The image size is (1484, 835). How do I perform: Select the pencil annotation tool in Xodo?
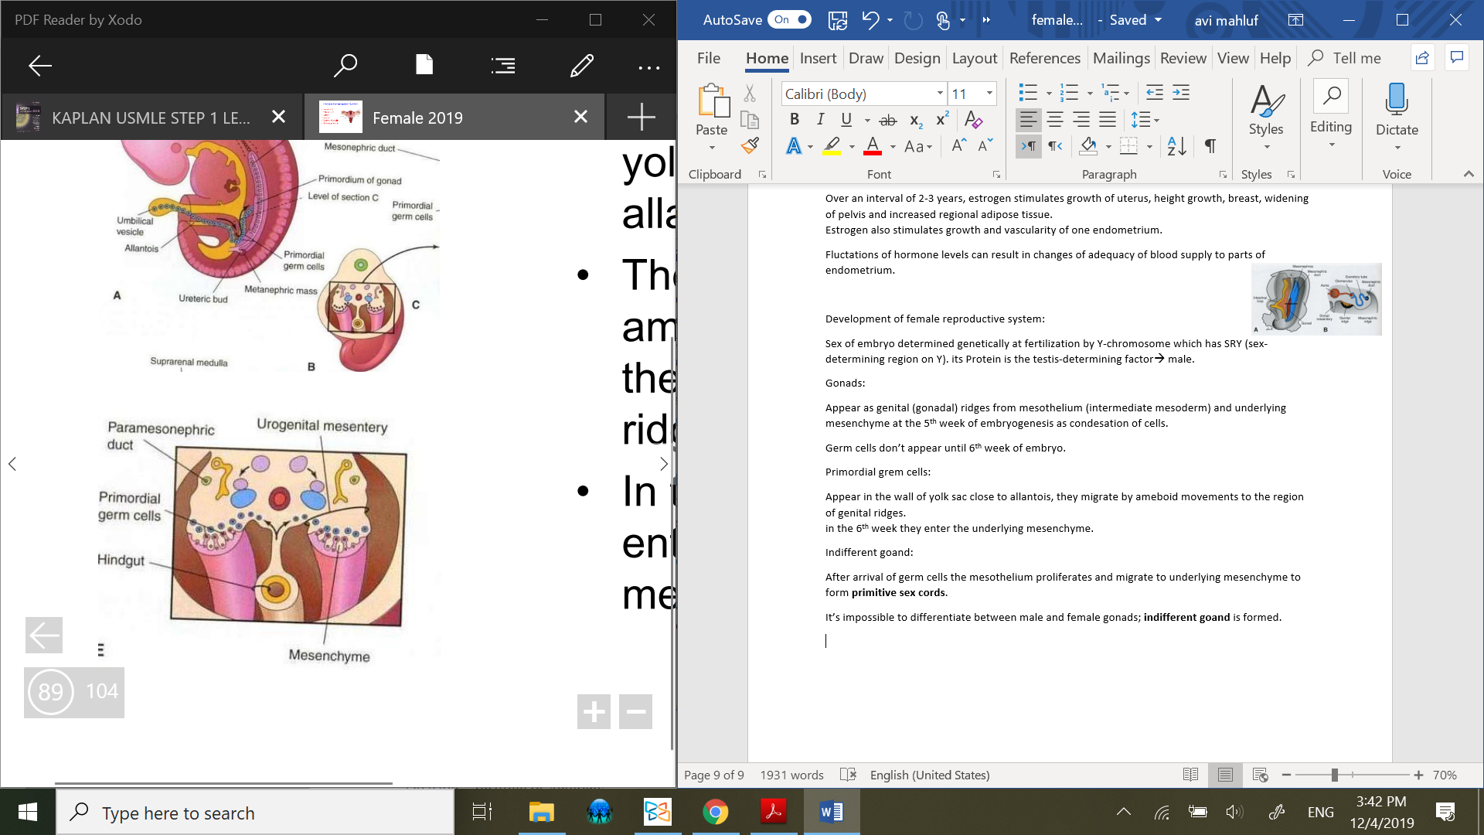(581, 66)
